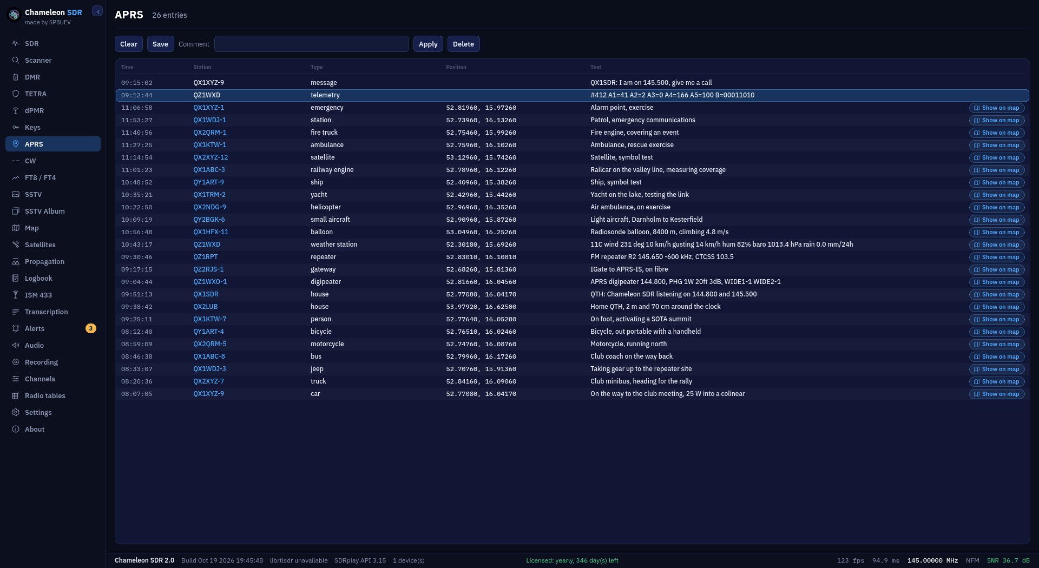Go to the APRS menu item
This screenshot has height=568, width=1039.
tap(53, 144)
